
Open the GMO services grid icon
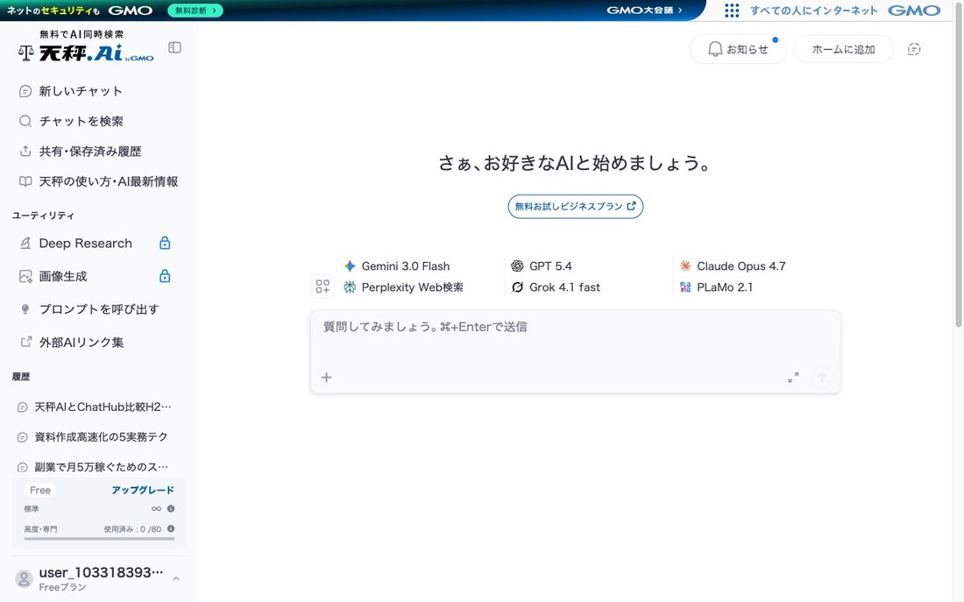(x=732, y=11)
